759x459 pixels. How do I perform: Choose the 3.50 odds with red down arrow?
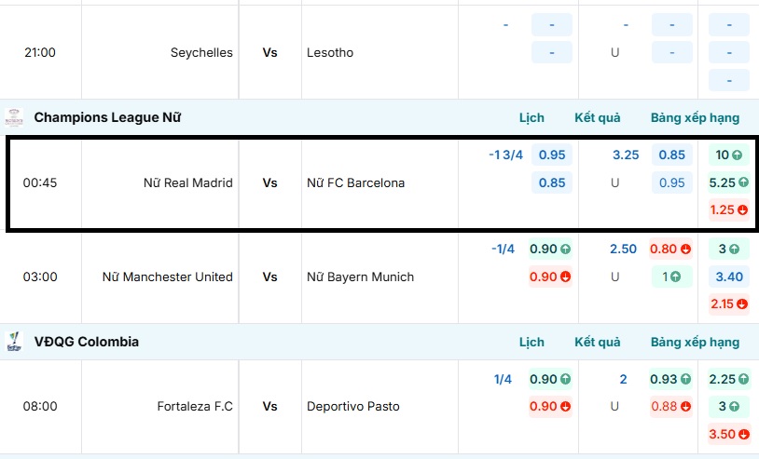tap(729, 434)
